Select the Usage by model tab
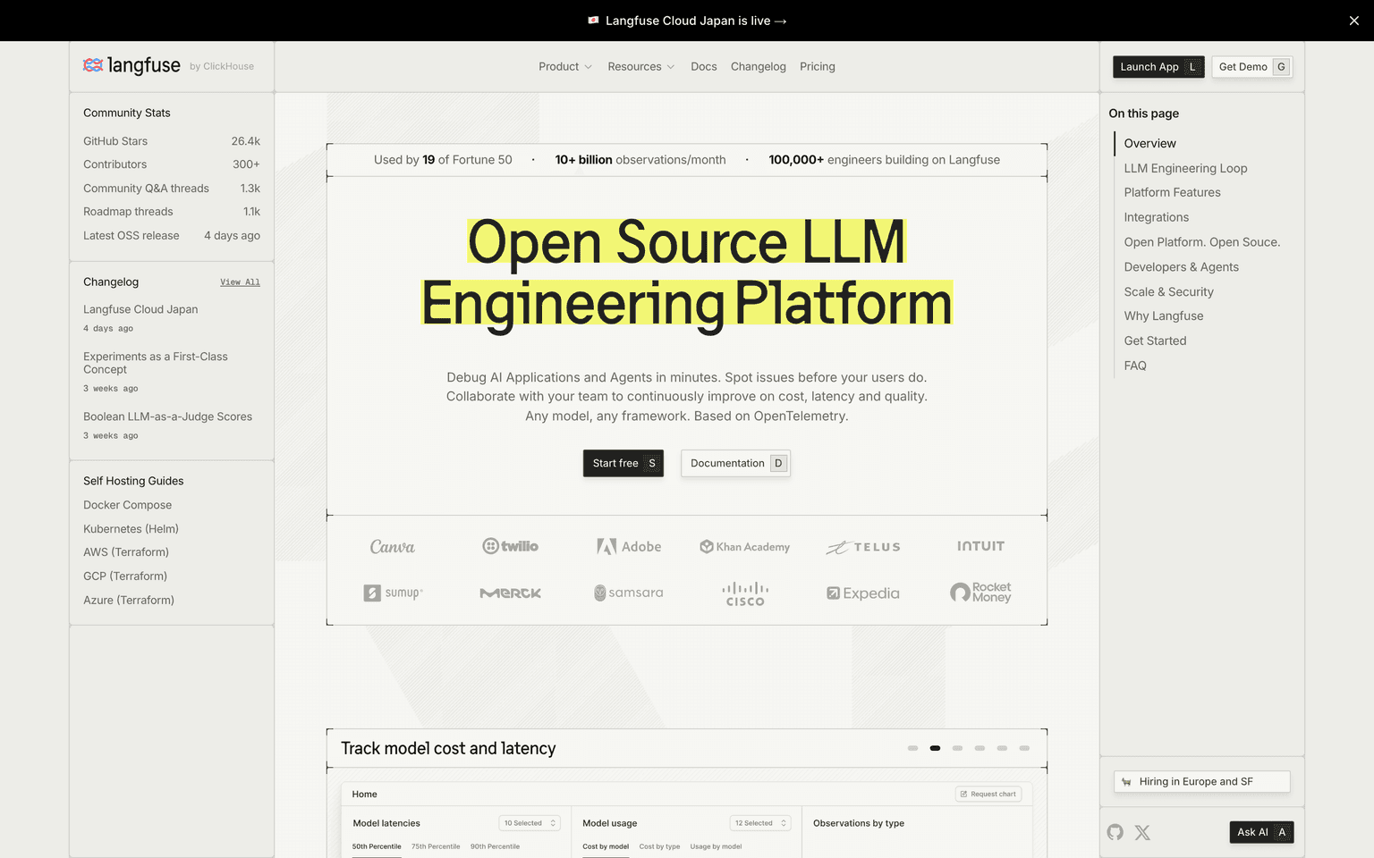Screen dimensions: 1374x858 point(716,846)
